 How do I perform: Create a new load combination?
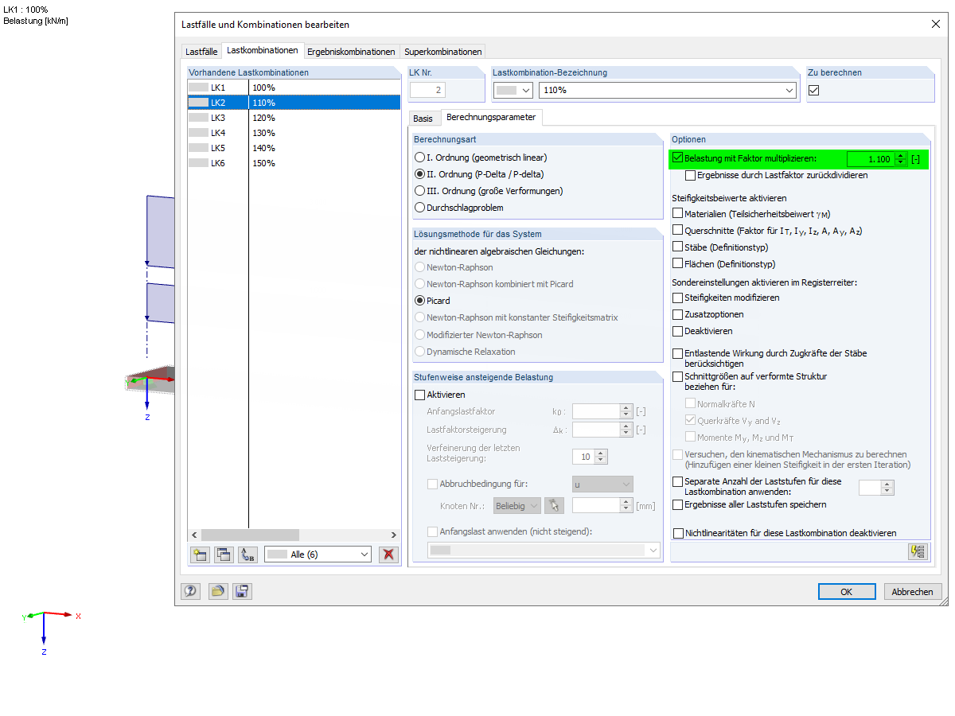(201, 555)
